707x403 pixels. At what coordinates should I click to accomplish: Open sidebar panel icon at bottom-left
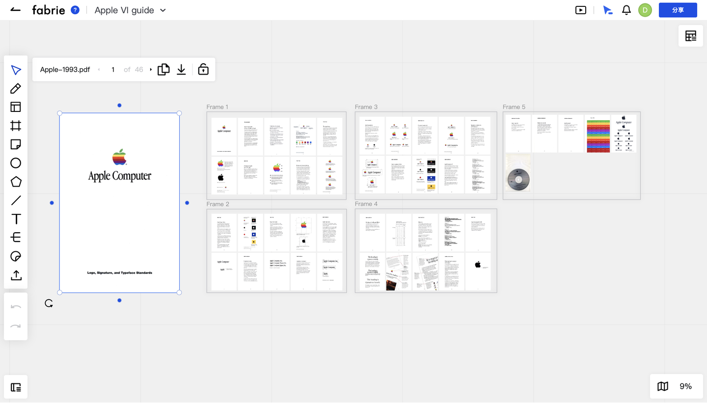pos(16,387)
